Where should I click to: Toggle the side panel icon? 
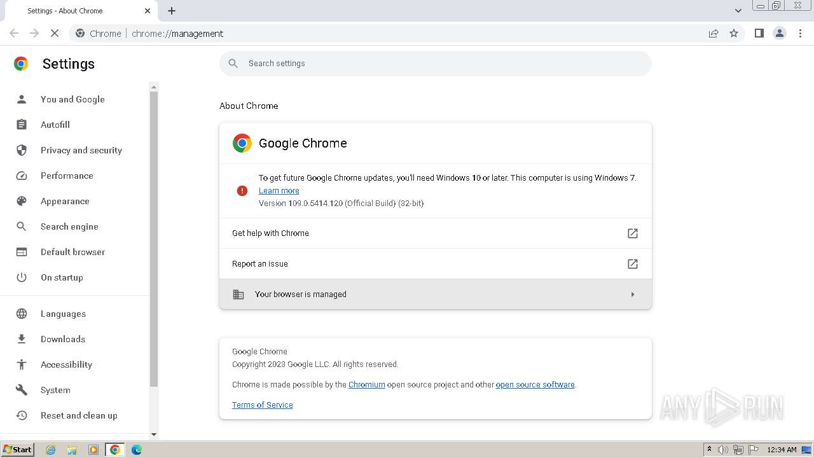pos(759,33)
